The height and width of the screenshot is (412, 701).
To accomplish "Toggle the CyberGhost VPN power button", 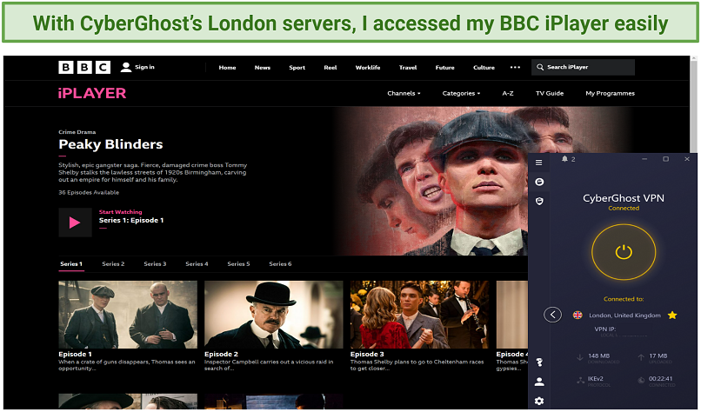I will (x=624, y=252).
